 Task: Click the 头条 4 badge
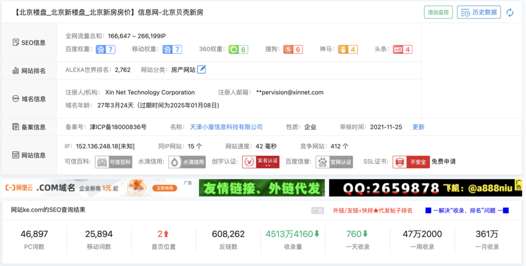point(403,49)
